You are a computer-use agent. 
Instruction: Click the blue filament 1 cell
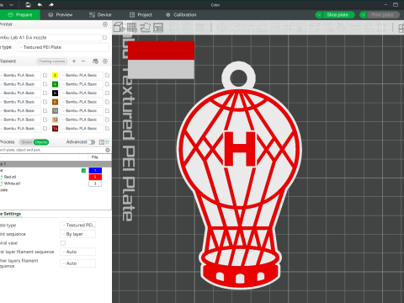click(95, 170)
